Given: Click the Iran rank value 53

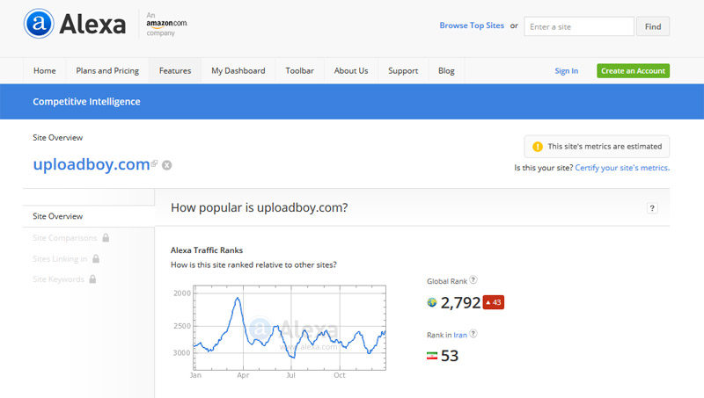Looking at the screenshot, I should pos(450,356).
